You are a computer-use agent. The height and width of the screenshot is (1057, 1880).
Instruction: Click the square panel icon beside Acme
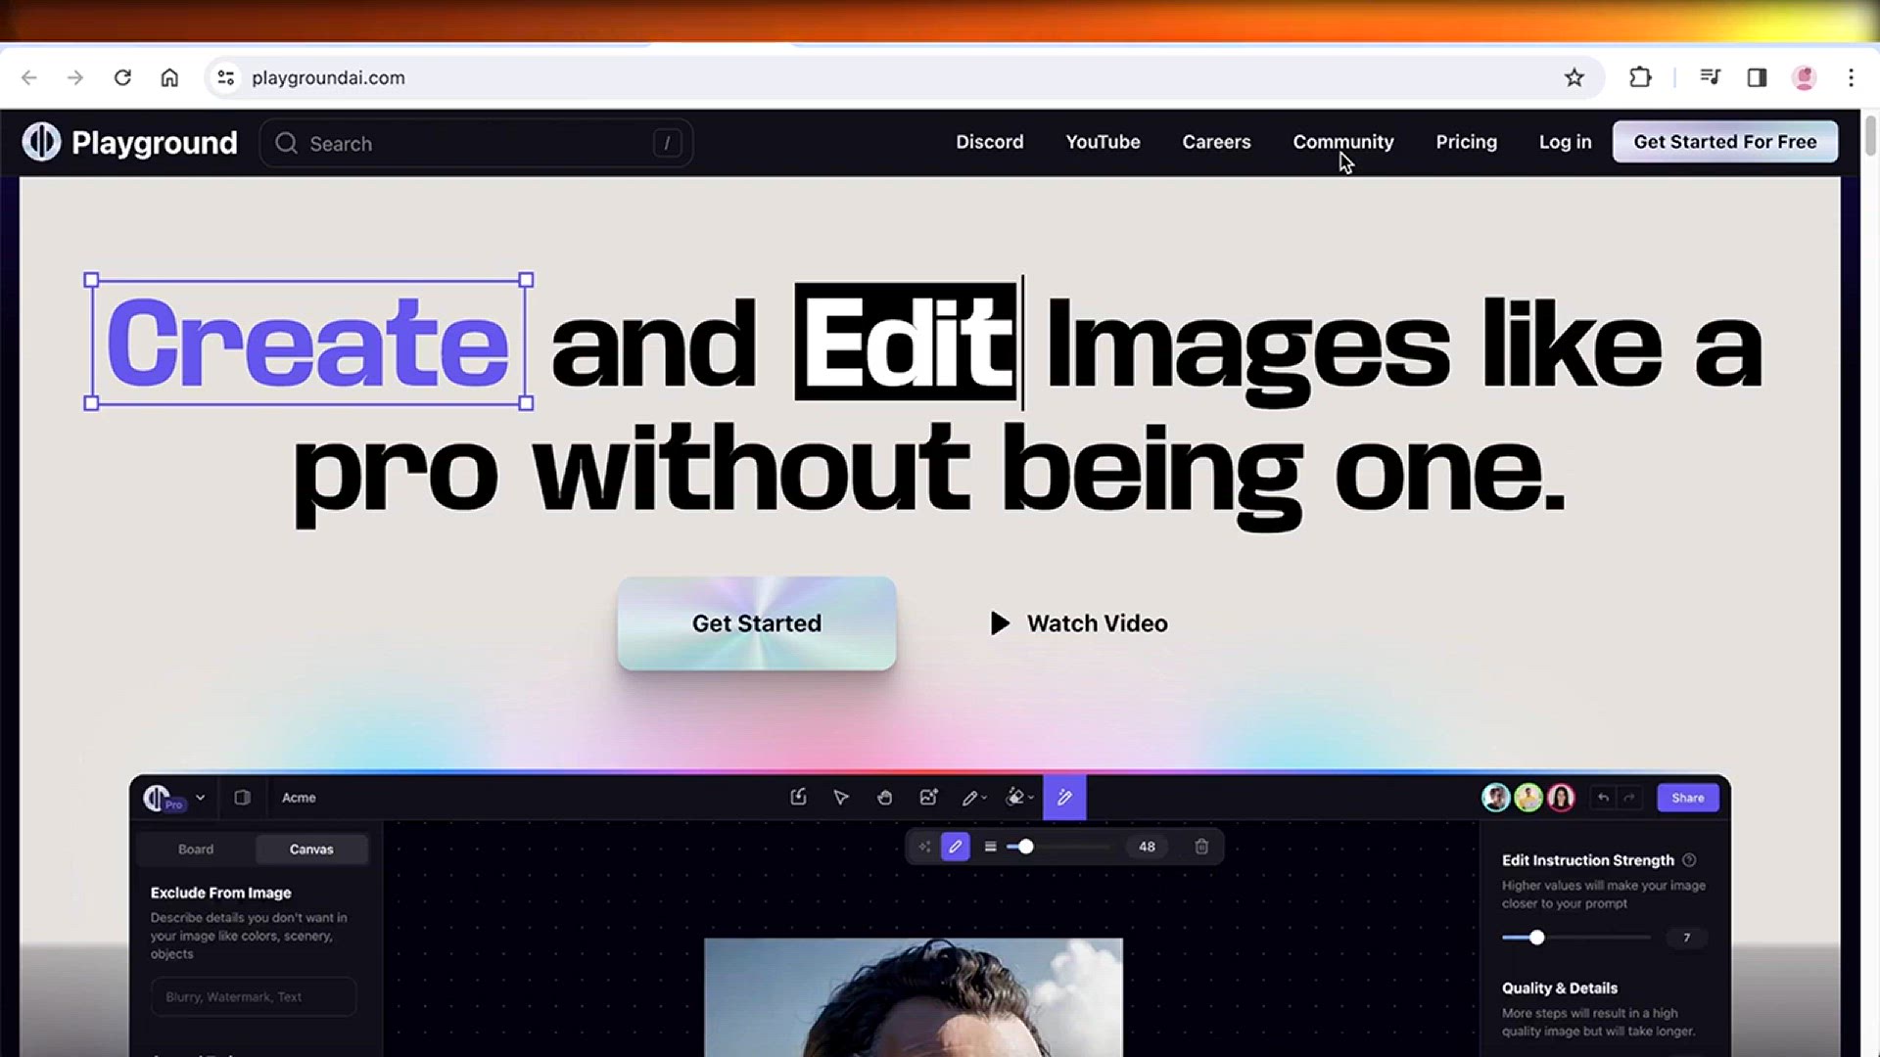coord(242,798)
